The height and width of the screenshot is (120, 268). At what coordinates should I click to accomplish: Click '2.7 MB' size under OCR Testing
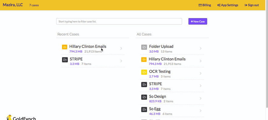pos(154,76)
